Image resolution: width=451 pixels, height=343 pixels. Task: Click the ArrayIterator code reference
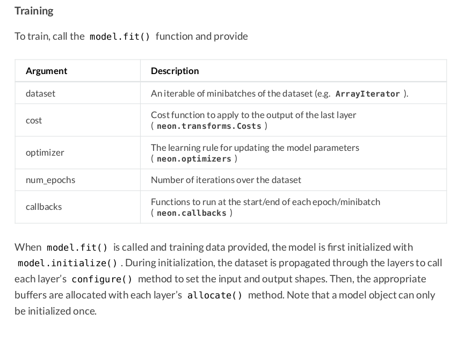[x=367, y=94]
